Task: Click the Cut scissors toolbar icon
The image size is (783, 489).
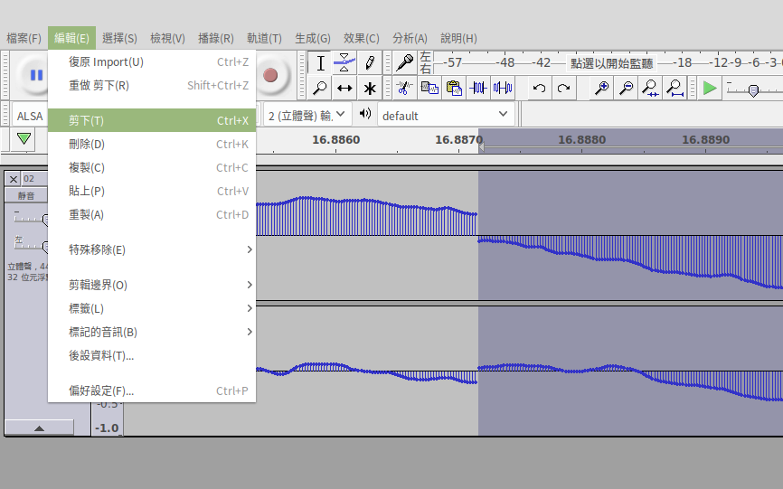Action: click(x=404, y=89)
